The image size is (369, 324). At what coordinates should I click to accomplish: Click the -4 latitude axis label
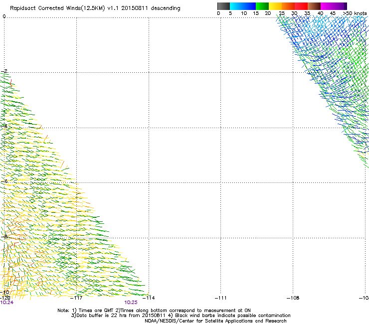click(4, 126)
